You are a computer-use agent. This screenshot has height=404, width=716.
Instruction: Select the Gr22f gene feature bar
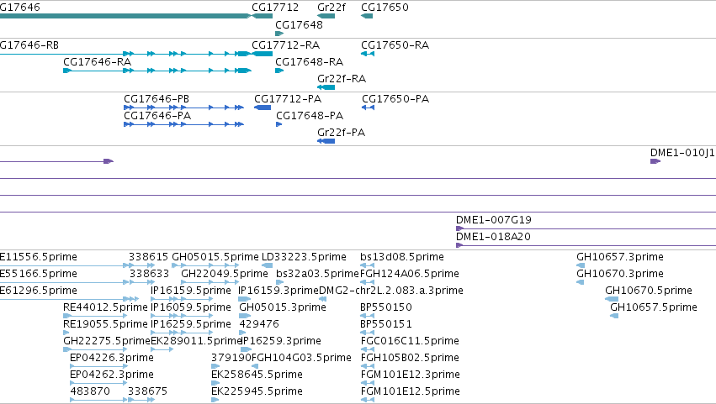[326, 16]
